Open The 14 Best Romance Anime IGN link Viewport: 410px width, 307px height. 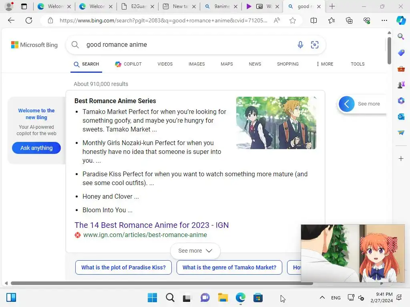click(152, 225)
